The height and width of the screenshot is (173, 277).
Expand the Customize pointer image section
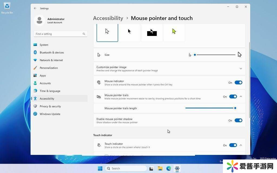(241, 69)
